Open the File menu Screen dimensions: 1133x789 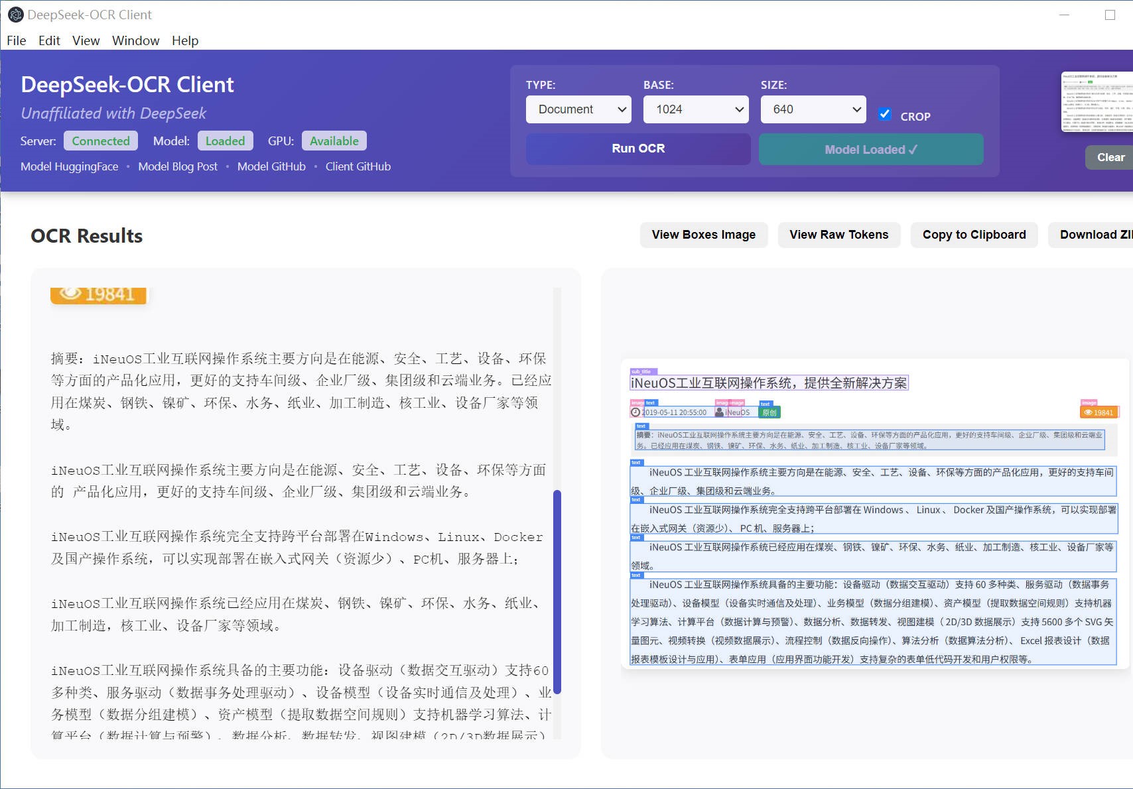17,40
